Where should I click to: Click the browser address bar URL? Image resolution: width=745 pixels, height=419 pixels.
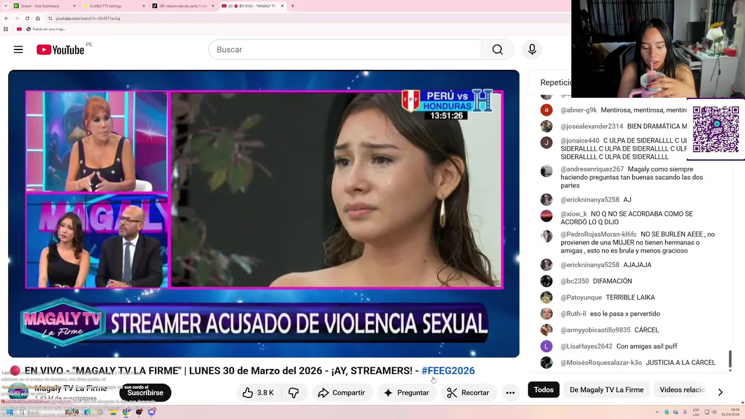tap(88, 18)
